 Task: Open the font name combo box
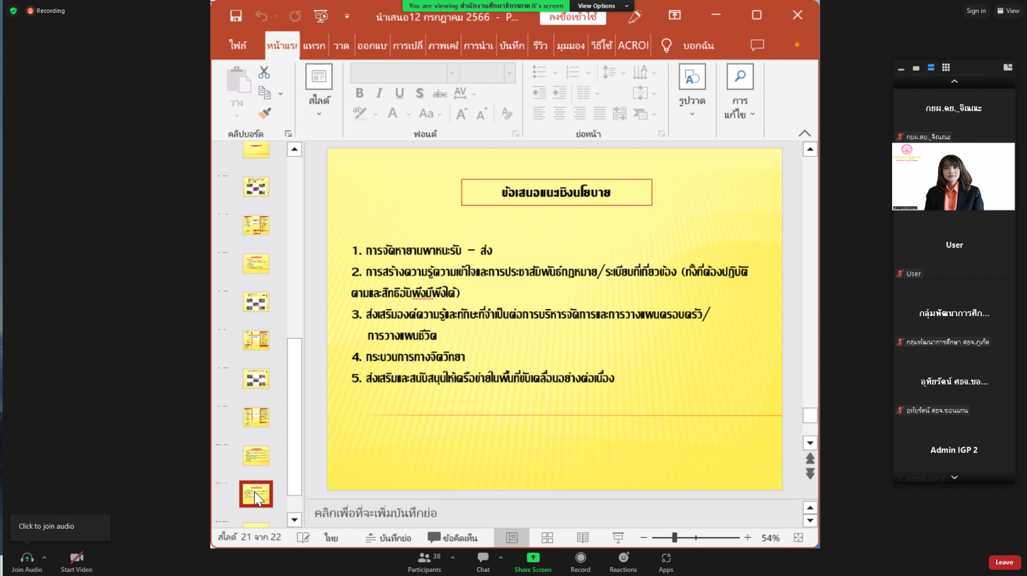click(x=403, y=73)
